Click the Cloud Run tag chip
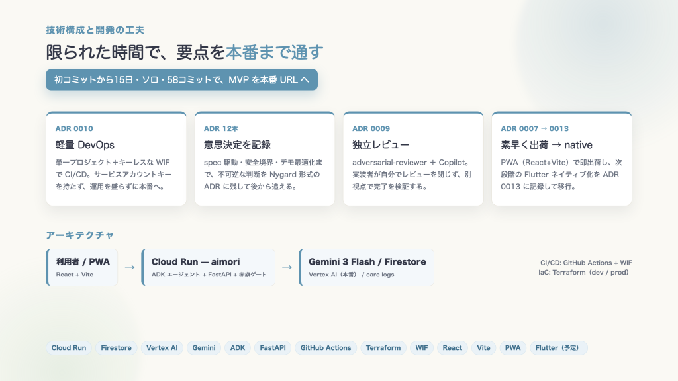Viewport: 678px width, 381px height. [69, 348]
